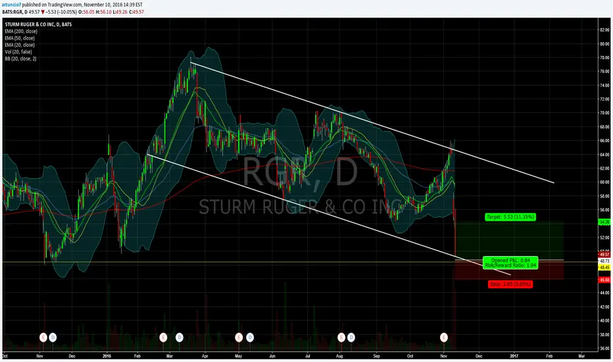Click the Jun label on time axis

click(x=272, y=355)
